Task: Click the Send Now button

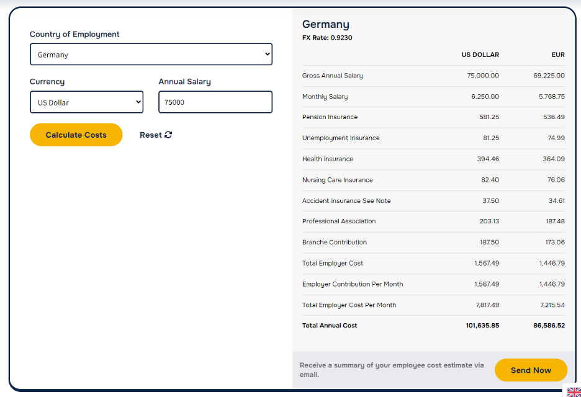Action: pos(531,370)
